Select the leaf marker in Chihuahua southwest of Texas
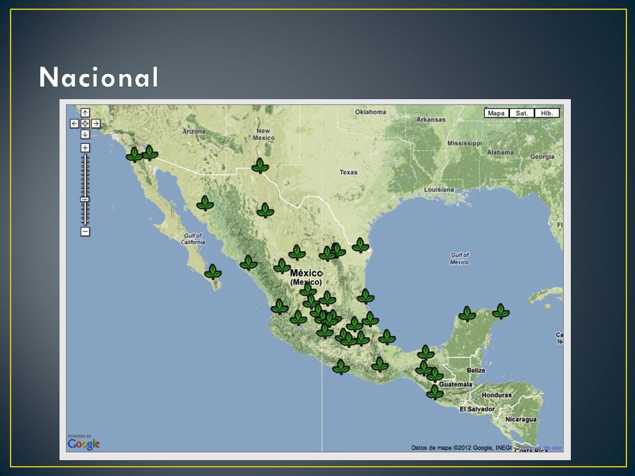Viewport: 635px width, 476px height. pyautogui.click(x=265, y=210)
